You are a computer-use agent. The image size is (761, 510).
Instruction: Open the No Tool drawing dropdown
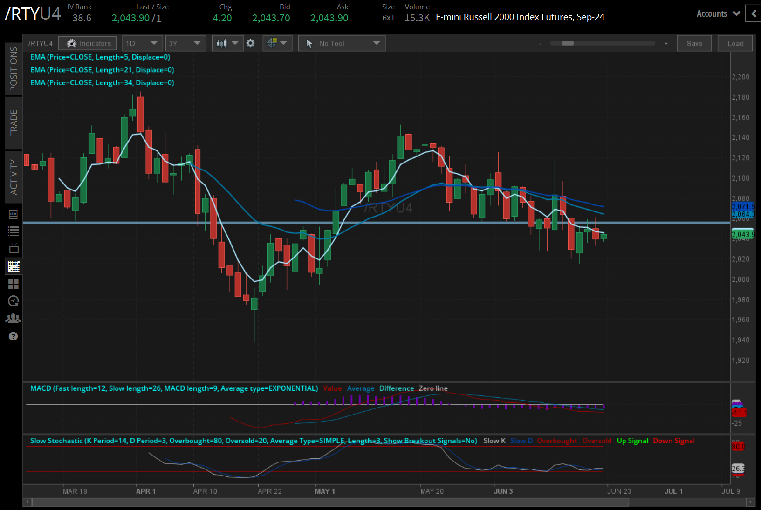point(342,43)
